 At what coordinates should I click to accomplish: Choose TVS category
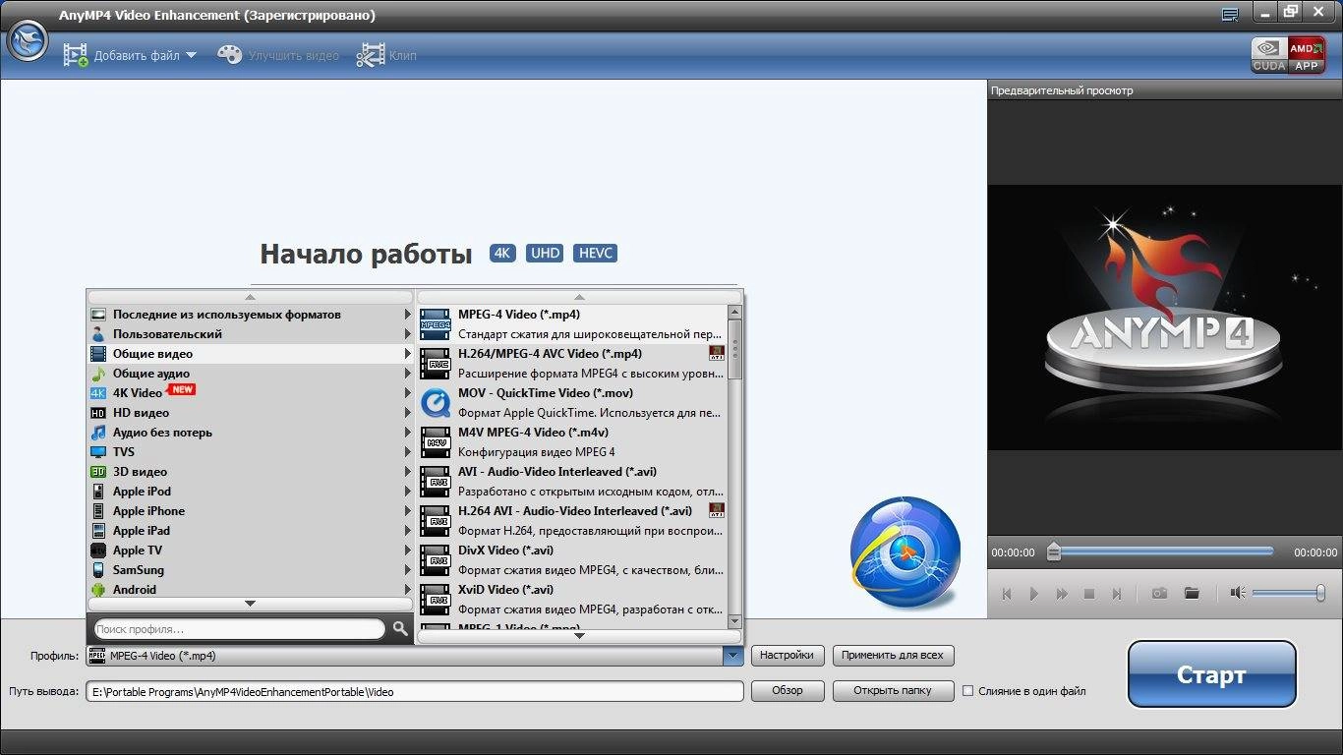(x=250, y=452)
